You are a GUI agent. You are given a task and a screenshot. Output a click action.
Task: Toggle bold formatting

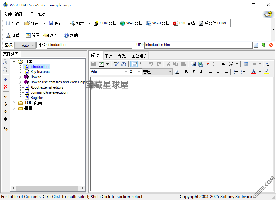pyautogui.click(x=186, y=72)
